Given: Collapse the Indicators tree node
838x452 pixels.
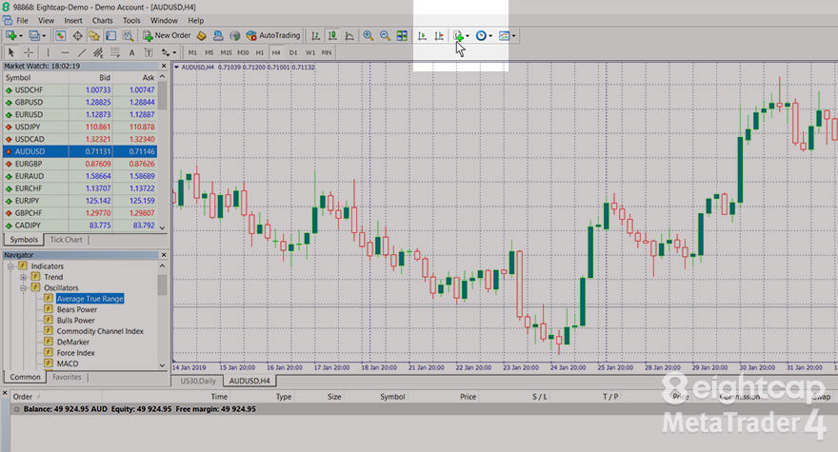Looking at the screenshot, I should pyautogui.click(x=10, y=266).
